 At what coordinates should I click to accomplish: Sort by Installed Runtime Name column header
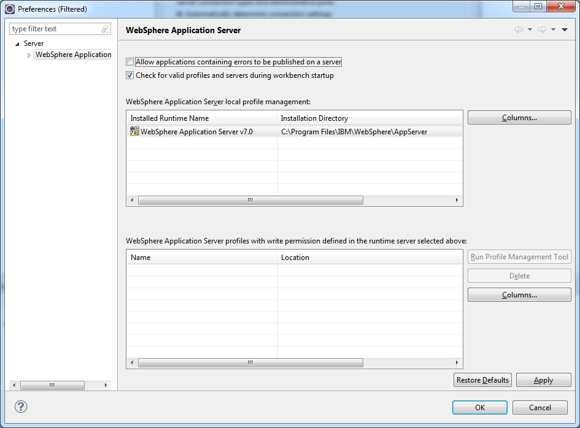pyautogui.click(x=202, y=118)
